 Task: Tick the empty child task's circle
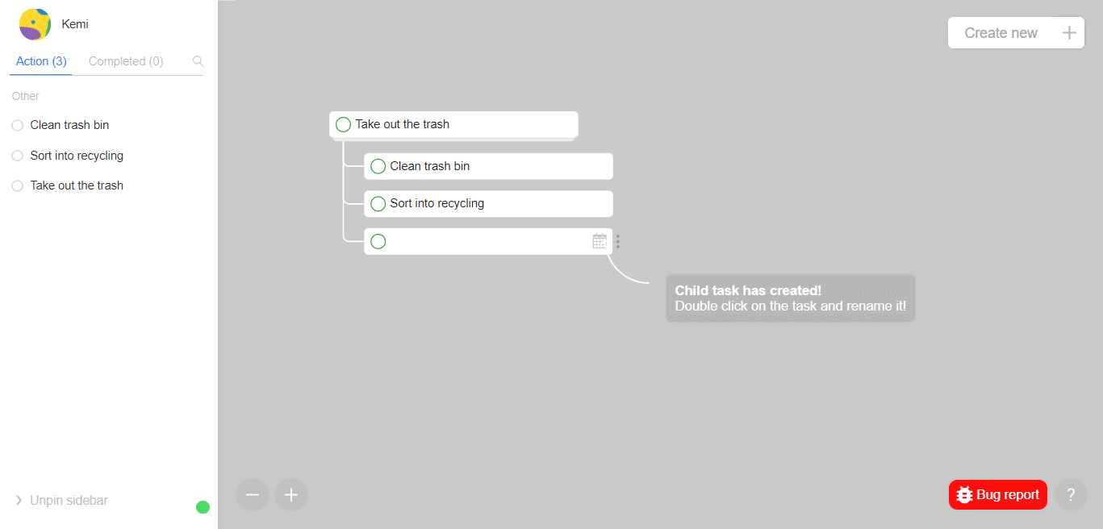coord(378,241)
